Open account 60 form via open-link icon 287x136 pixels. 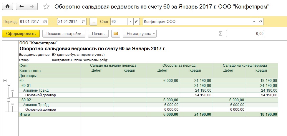click(137, 22)
